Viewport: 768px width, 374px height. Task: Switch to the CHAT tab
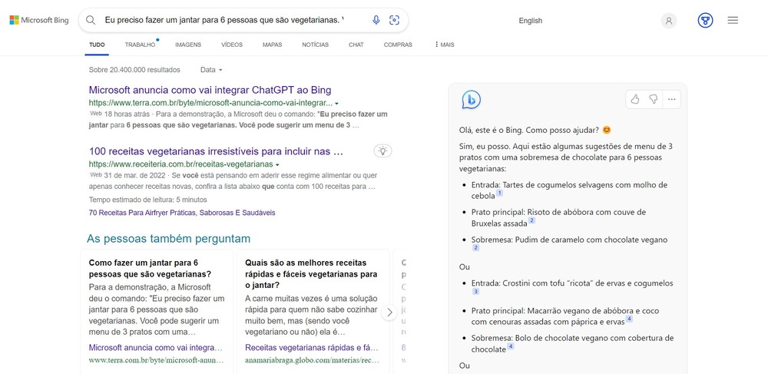point(356,45)
